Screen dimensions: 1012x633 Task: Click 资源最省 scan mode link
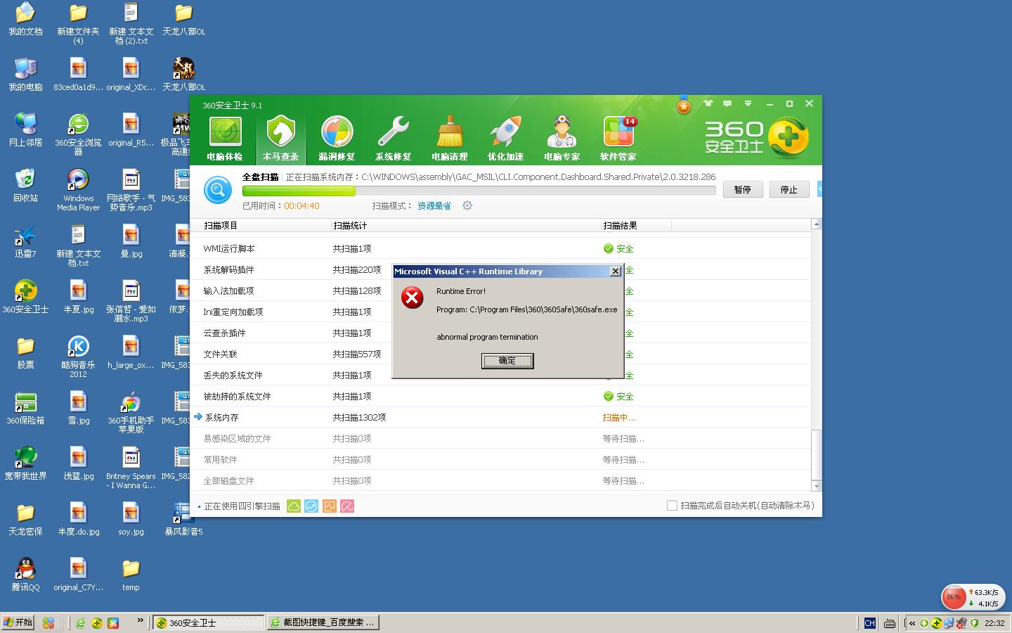pyautogui.click(x=434, y=206)
